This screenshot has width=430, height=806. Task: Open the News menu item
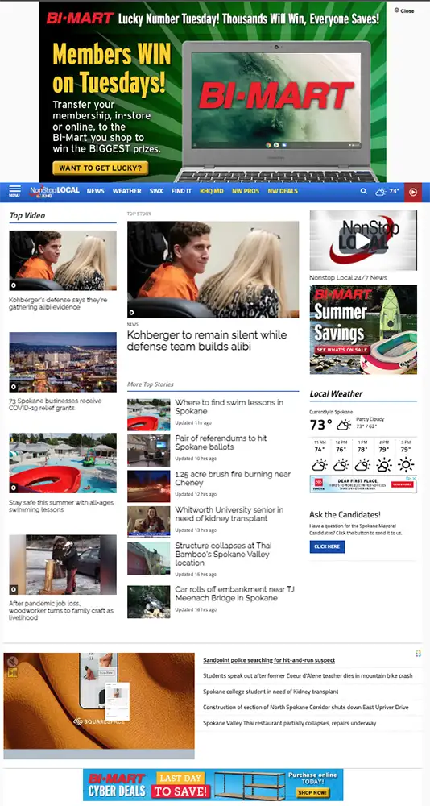tap(95, 191)
